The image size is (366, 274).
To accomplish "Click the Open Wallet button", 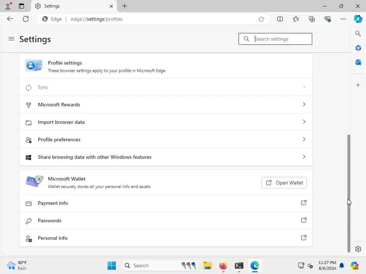I will [284, 183].
